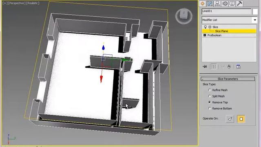
Task: Click the Pin Stack icon
Action: coord(205,67)
